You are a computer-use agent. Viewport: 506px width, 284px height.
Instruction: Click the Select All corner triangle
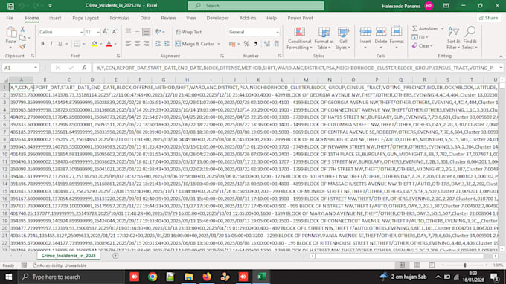pyautogui.click(x=5, y=80)
